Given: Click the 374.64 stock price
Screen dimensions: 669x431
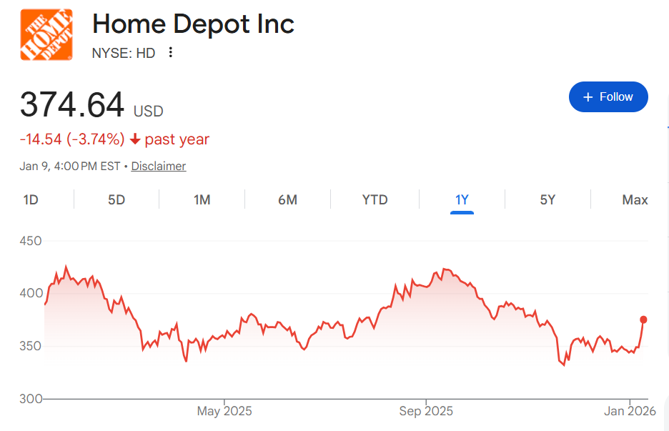Looking at the screenshot, I should [x=72, y=106].
